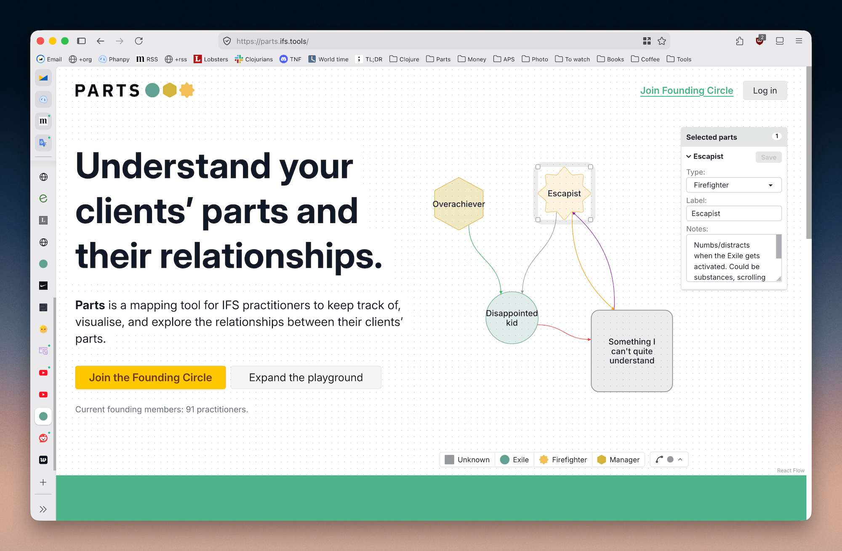Open the extensions puzzle icon
This screenshot has width=842, height=551.
[740, 41]
